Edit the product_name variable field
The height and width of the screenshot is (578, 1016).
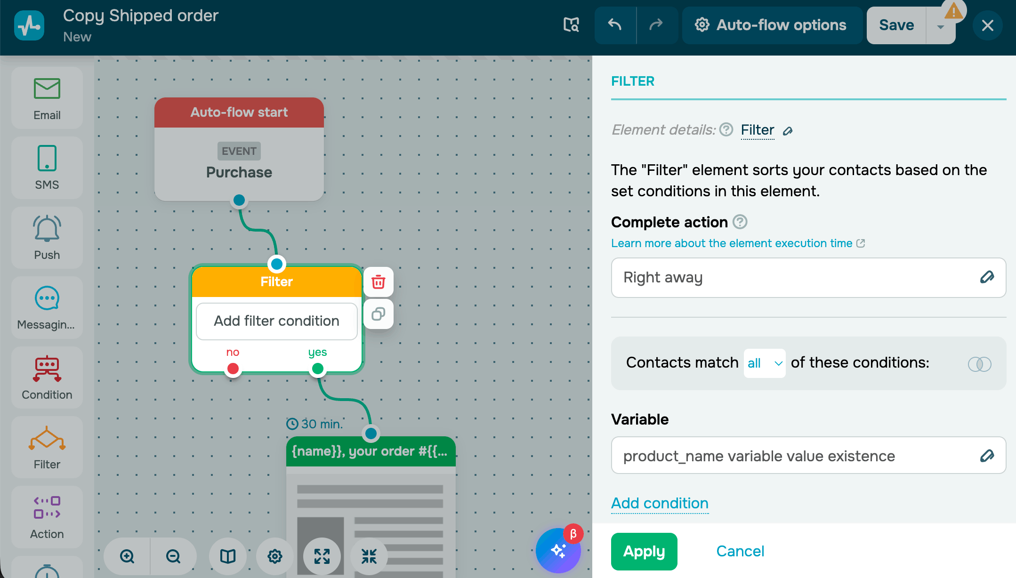[987, 456]
